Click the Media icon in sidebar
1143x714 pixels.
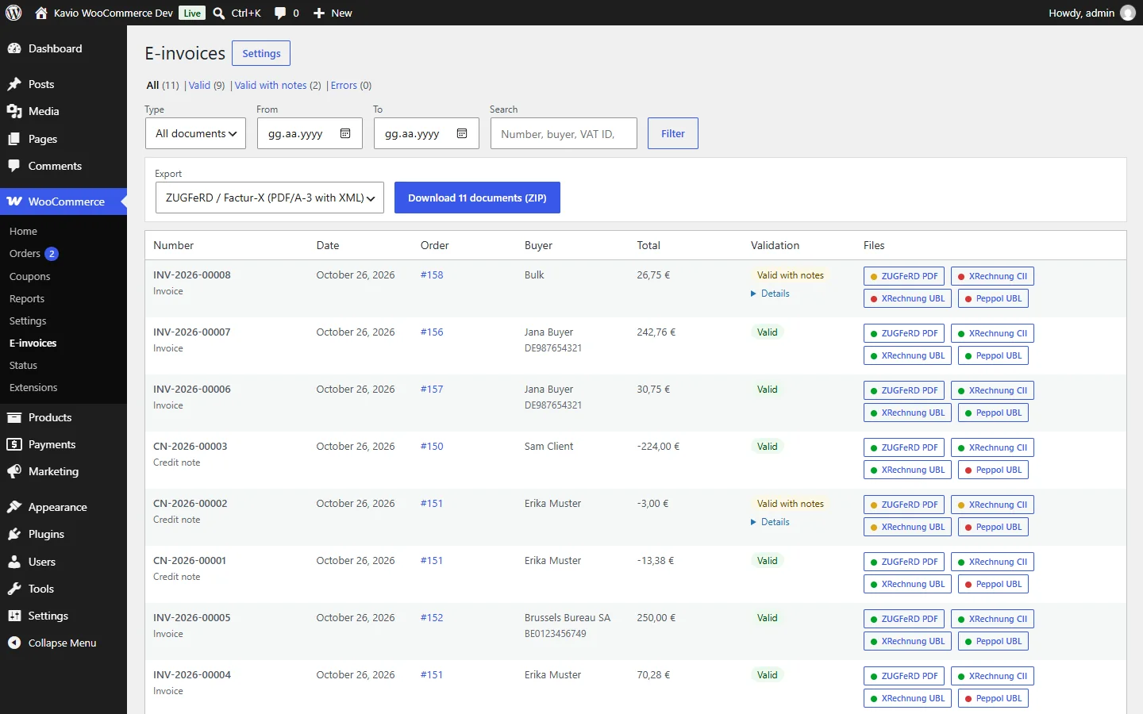14,111
